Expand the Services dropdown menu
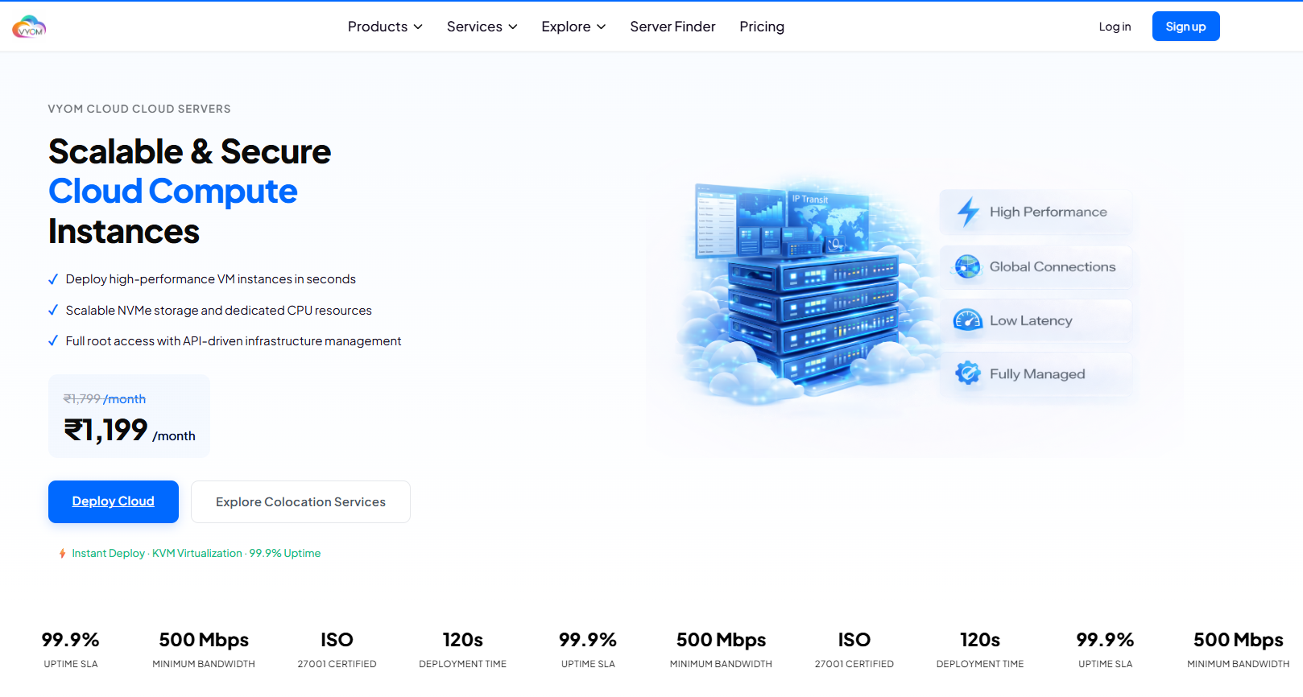 click(482, 27)
